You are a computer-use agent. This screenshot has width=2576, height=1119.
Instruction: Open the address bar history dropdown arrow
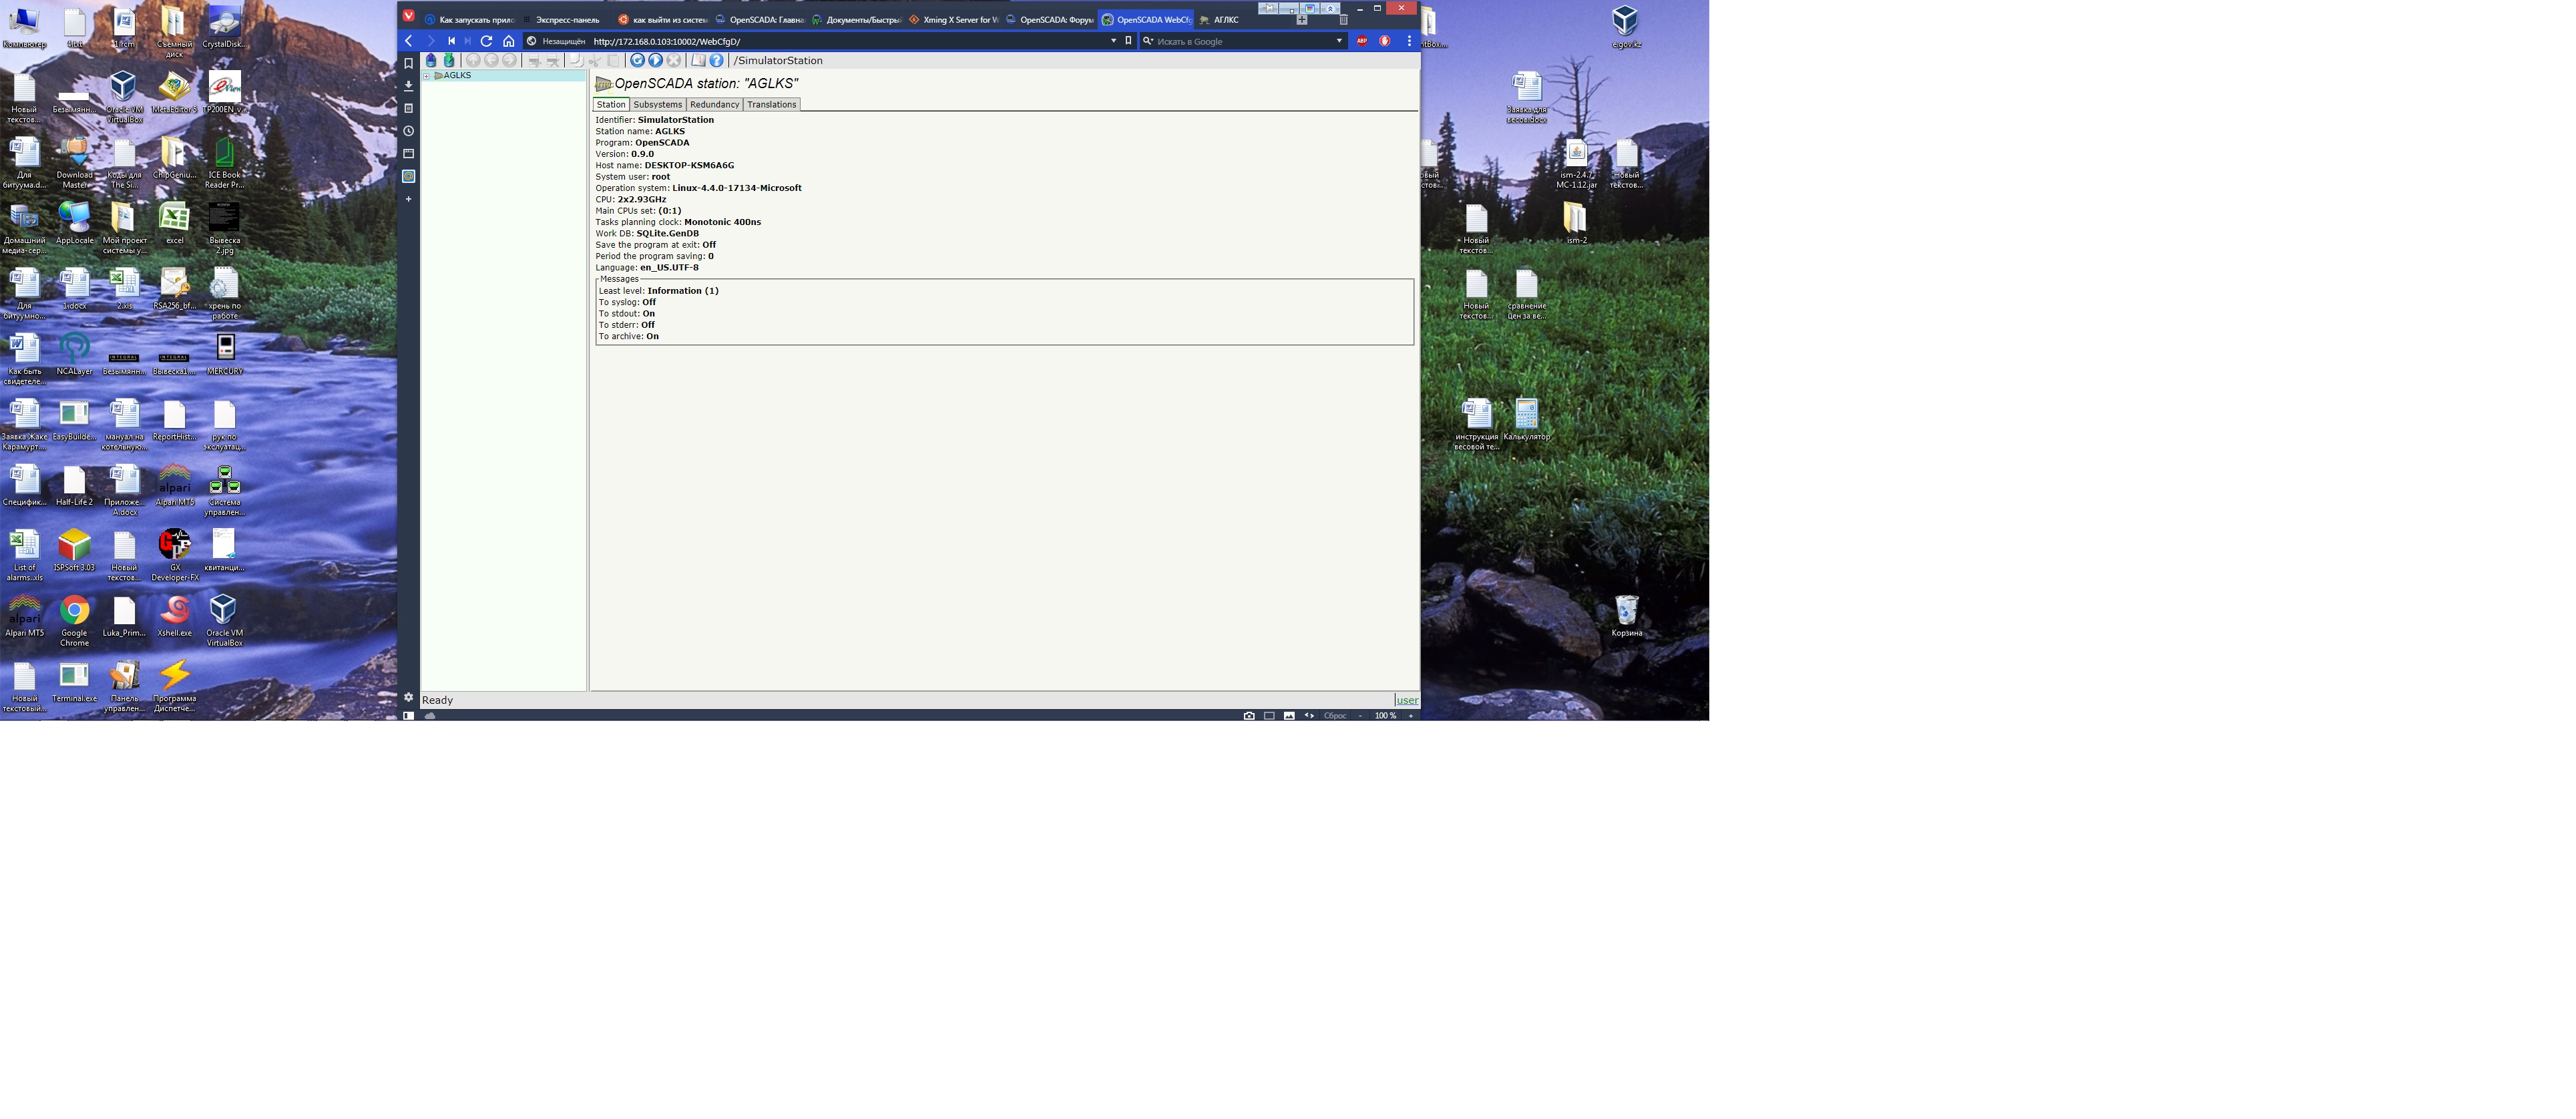click(1113, 41)
